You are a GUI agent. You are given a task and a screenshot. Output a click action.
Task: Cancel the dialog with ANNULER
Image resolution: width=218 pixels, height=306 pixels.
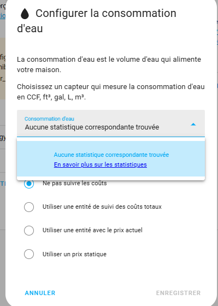(40, 293)
